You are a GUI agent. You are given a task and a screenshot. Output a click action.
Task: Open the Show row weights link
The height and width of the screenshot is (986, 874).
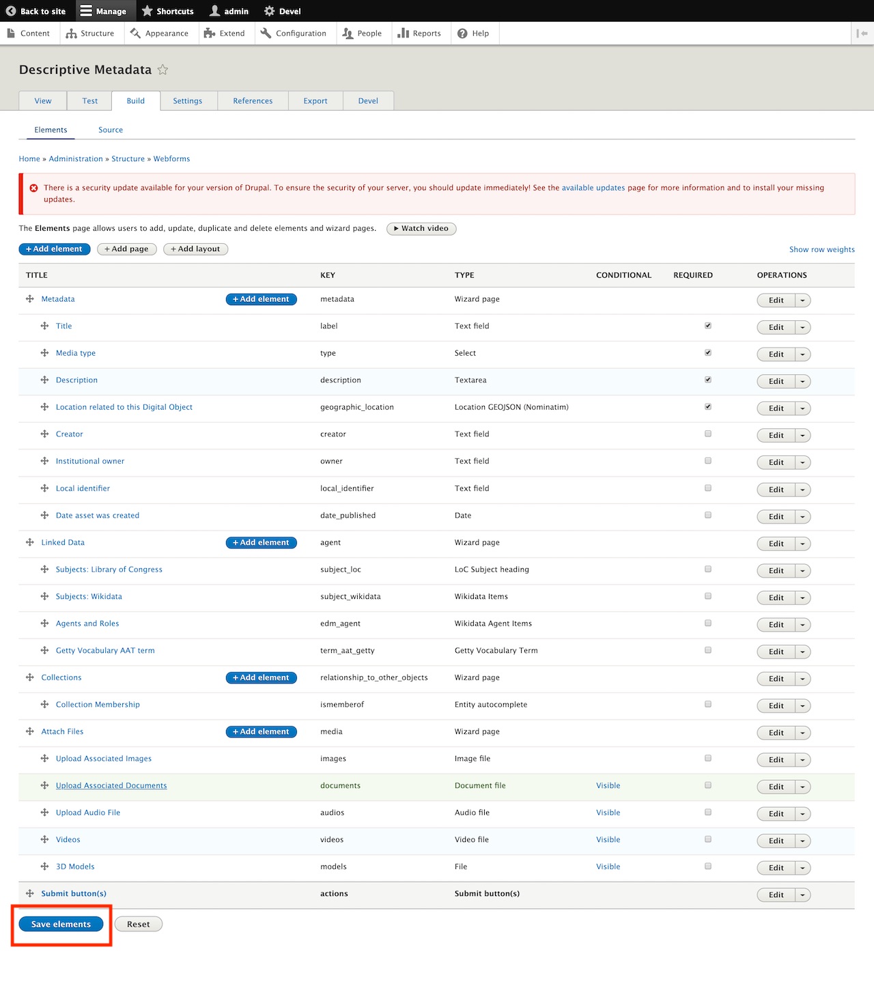(821, 250)
